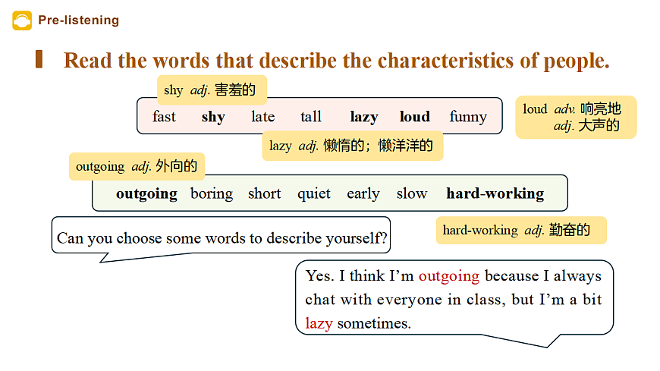This screenshot has width=660, height=371.
Task: Click the bold word 'shy' in the top word box
Action: point(213,117)
